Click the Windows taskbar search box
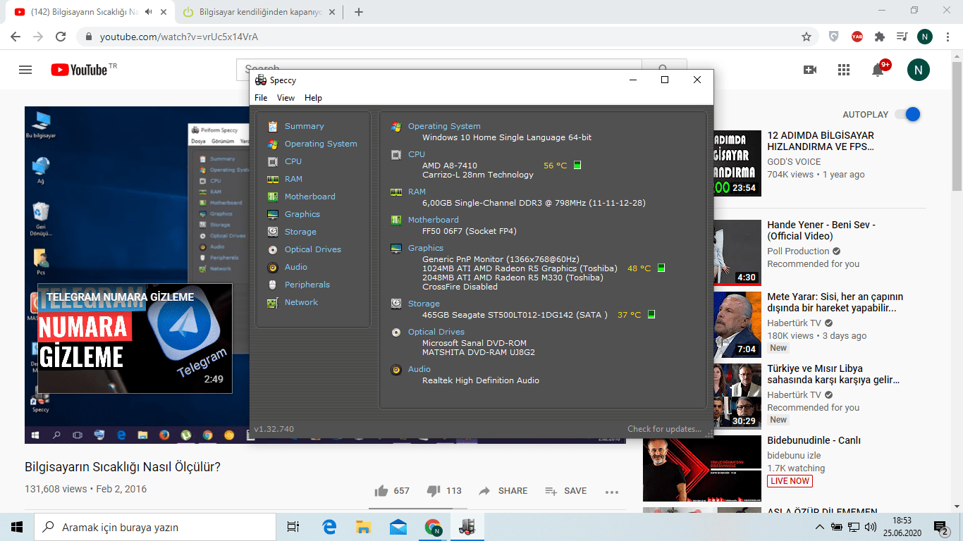 pyautogui.click(x=155, y=527)
